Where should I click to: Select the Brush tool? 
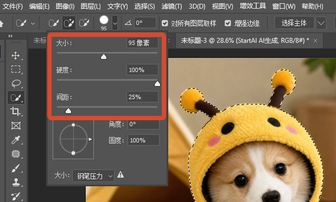[16, 168]
